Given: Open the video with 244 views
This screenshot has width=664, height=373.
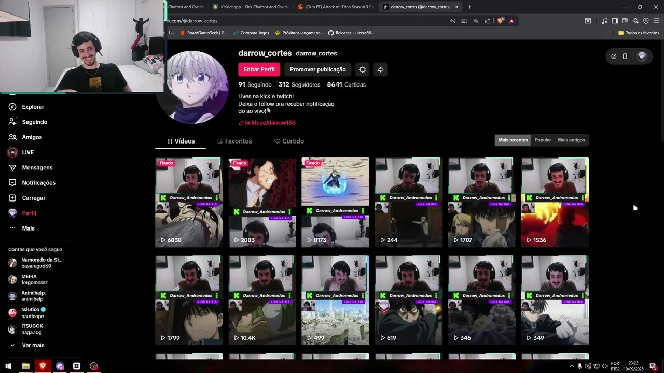Looking at the screenshot, I should tap(409, 202).
